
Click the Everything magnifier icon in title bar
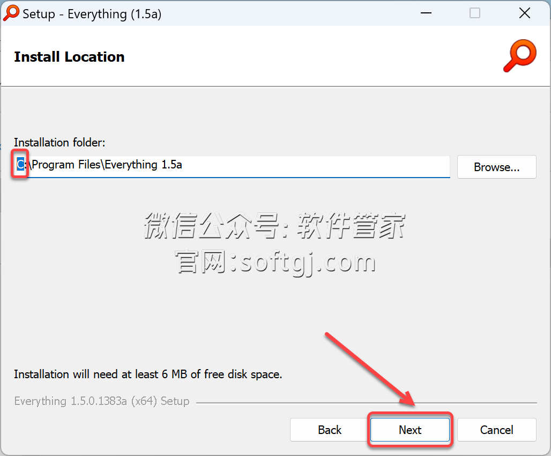click(11, 13)
